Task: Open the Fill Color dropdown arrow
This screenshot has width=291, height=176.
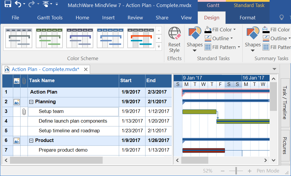Action: pyautogui.click(x=235, y=30)
